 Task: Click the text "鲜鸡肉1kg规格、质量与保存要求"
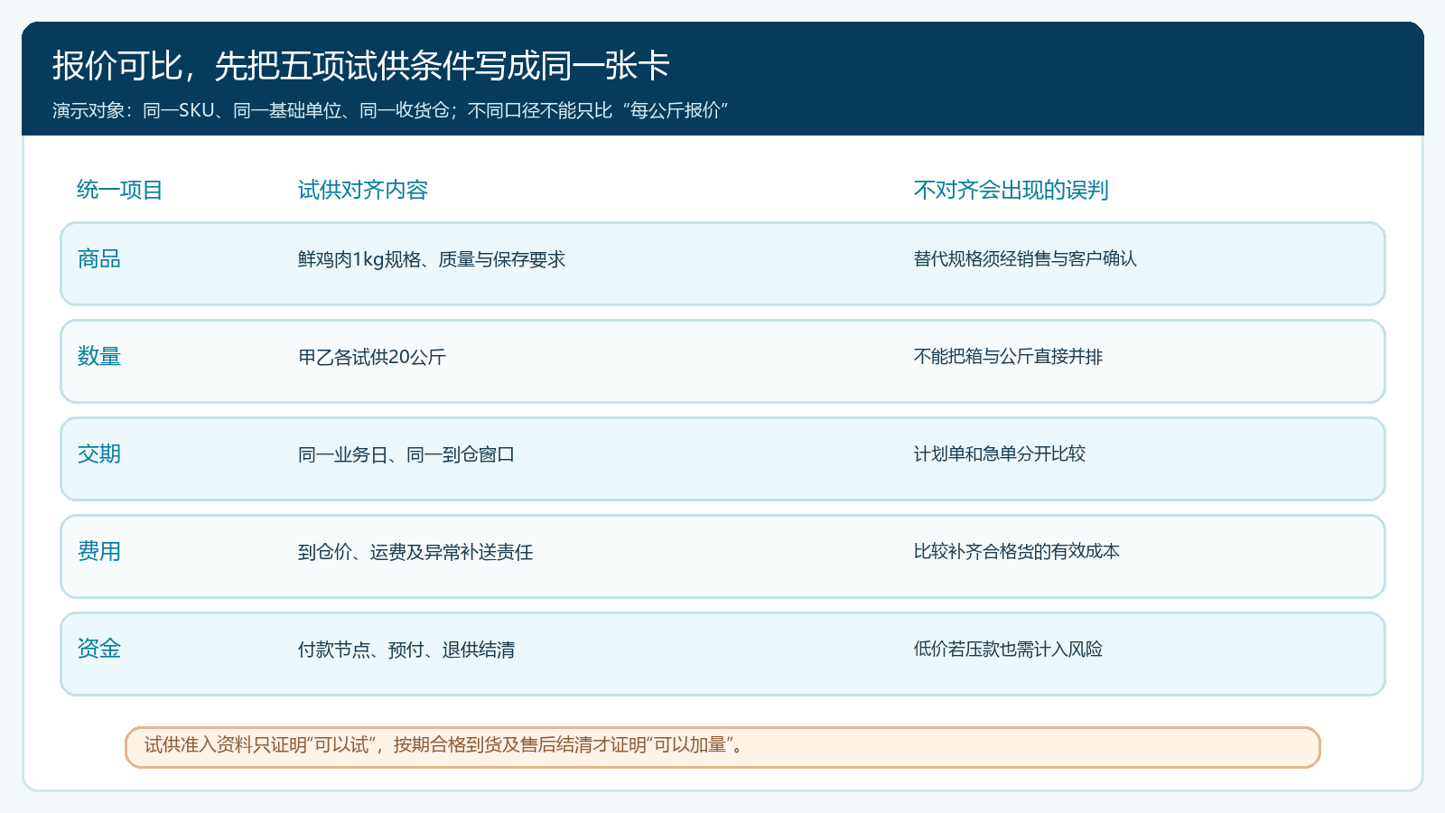point(432,259)
